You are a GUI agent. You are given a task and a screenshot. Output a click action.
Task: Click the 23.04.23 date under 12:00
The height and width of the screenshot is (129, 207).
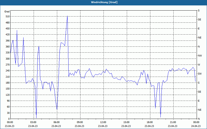(103, 126)
